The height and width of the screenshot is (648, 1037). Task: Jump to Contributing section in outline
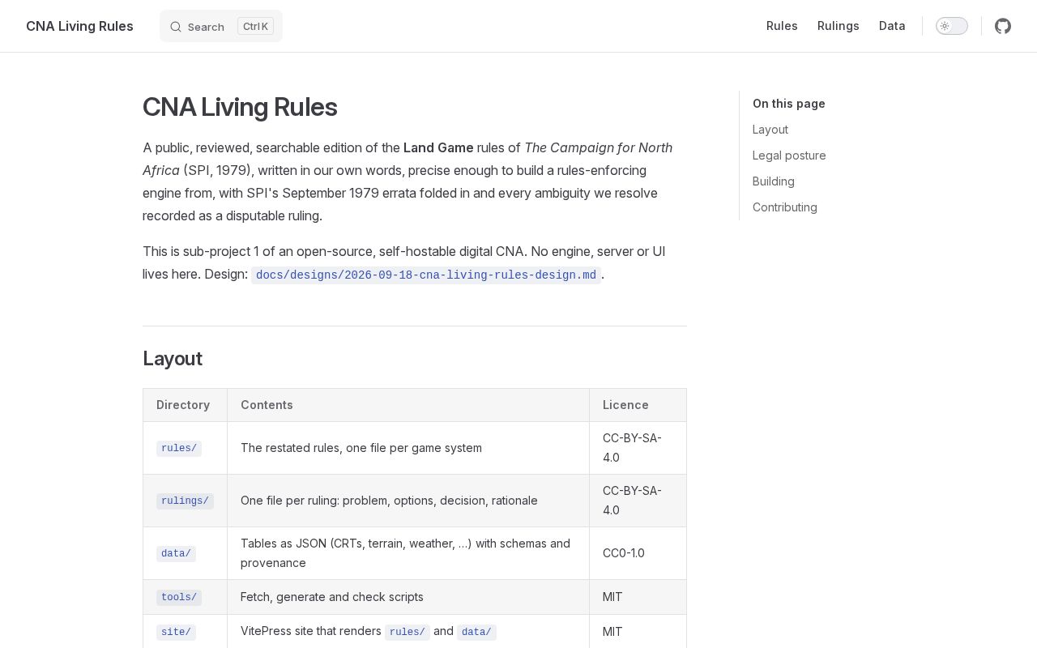tap(785, 207)
